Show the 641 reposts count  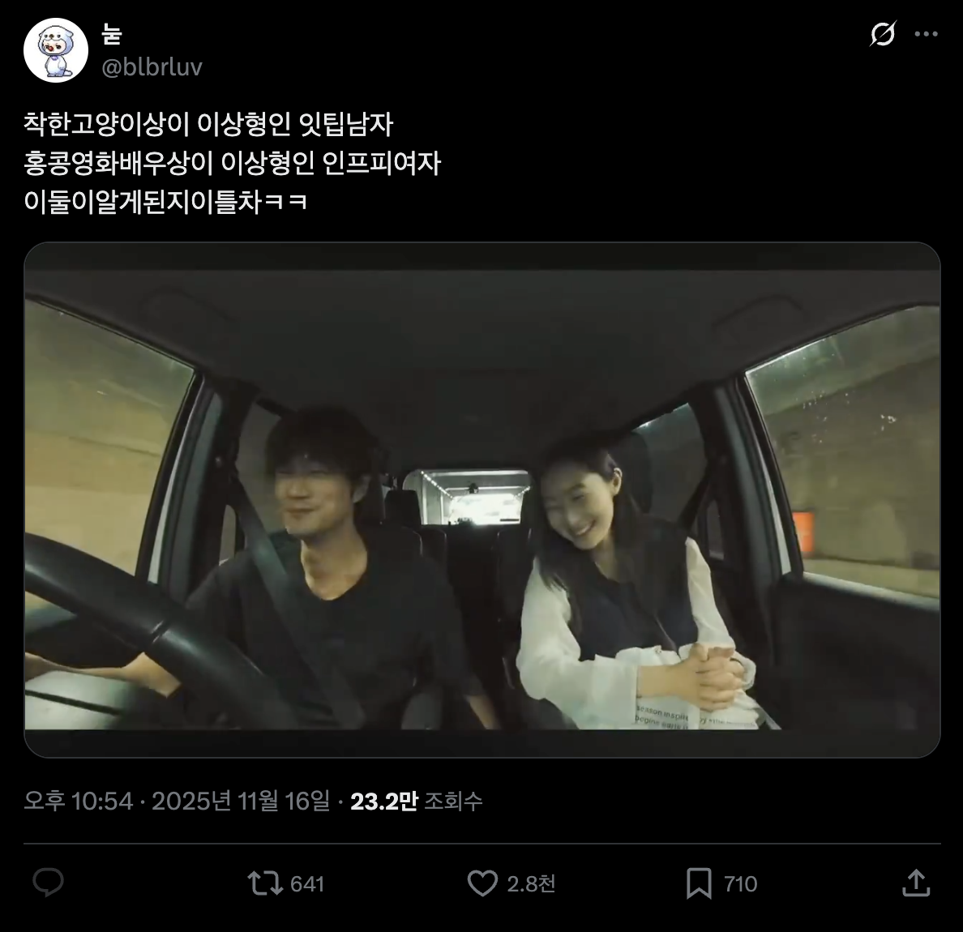point(307,884)
